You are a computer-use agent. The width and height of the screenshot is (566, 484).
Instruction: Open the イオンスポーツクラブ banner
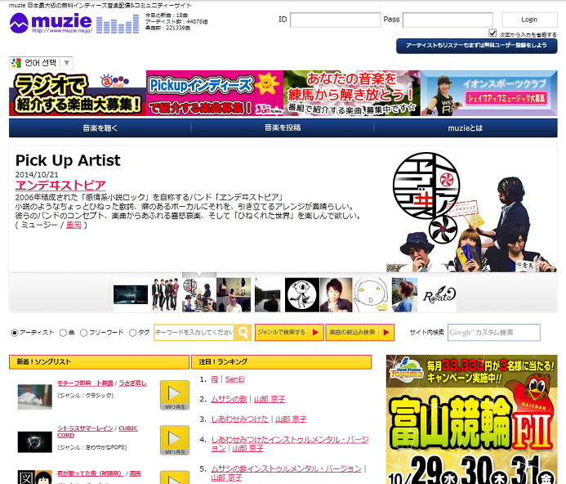tap(489, 93)
